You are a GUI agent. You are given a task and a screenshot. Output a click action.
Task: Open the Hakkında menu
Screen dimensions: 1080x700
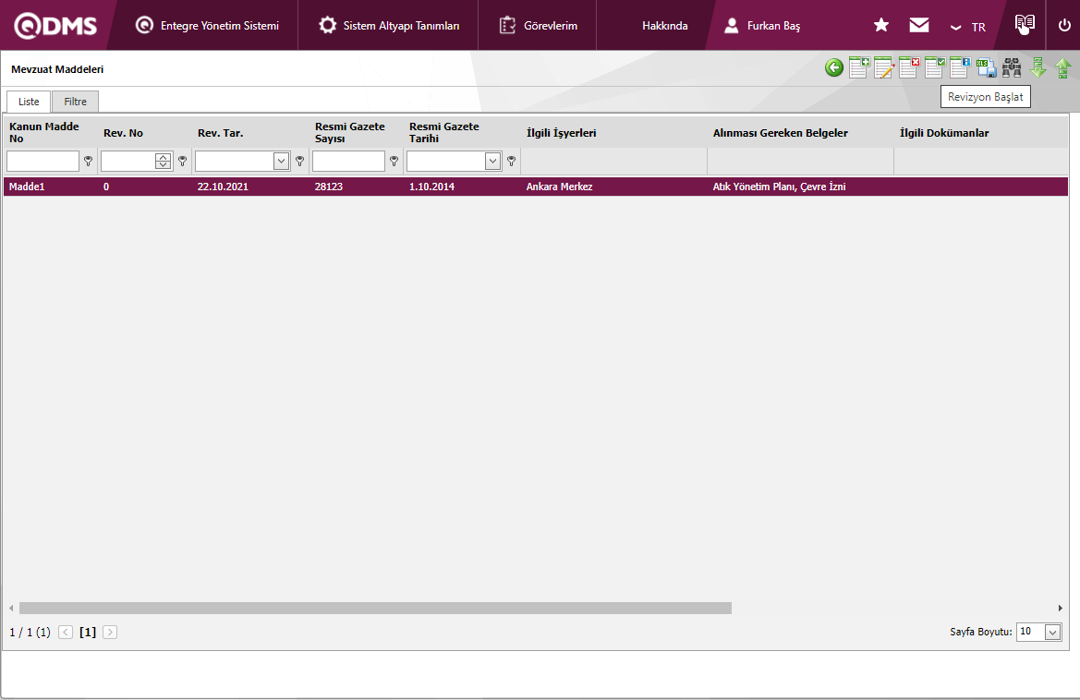pos(664,26)
